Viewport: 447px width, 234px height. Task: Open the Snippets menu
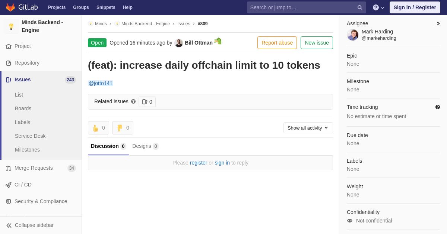point(106,7)
